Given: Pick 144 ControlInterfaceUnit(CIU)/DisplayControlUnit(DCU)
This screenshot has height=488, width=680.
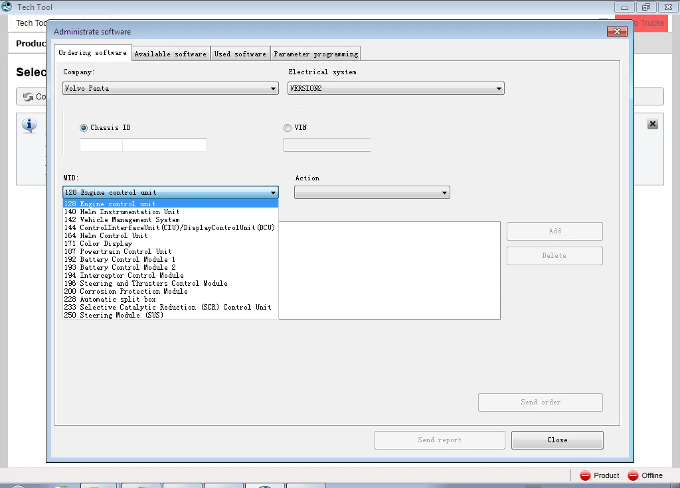Looking at the screenshot, I should pos(171,228).
